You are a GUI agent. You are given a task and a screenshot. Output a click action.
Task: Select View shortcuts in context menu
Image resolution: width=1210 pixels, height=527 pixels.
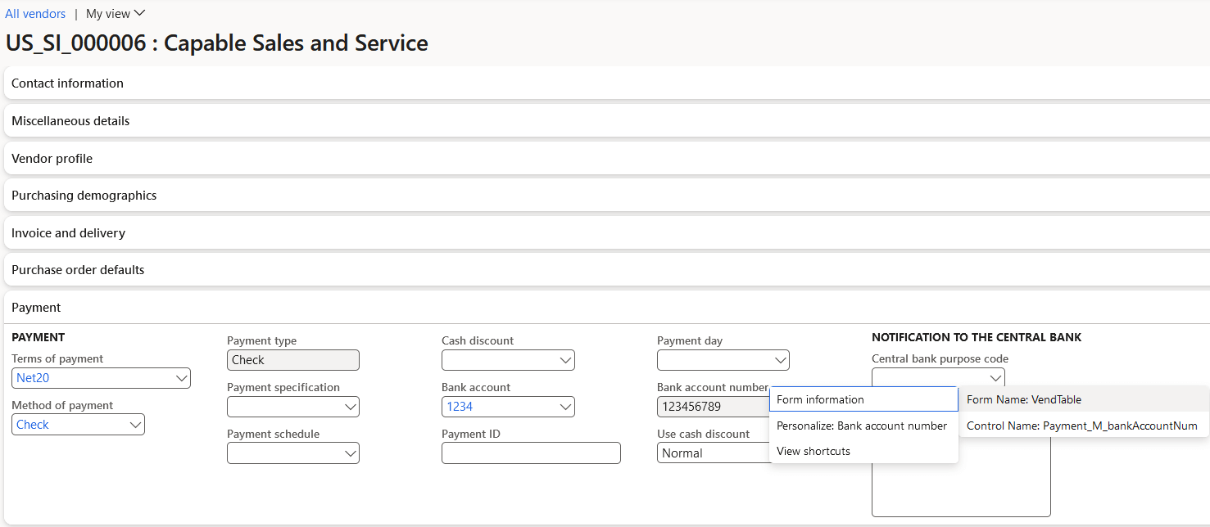click(863, 451)
